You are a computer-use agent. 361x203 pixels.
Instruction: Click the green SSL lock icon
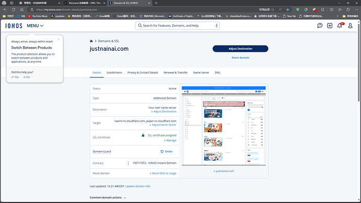(x=143, y=135)
